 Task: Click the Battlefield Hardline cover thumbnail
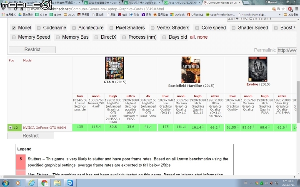(x=191, y=70)
